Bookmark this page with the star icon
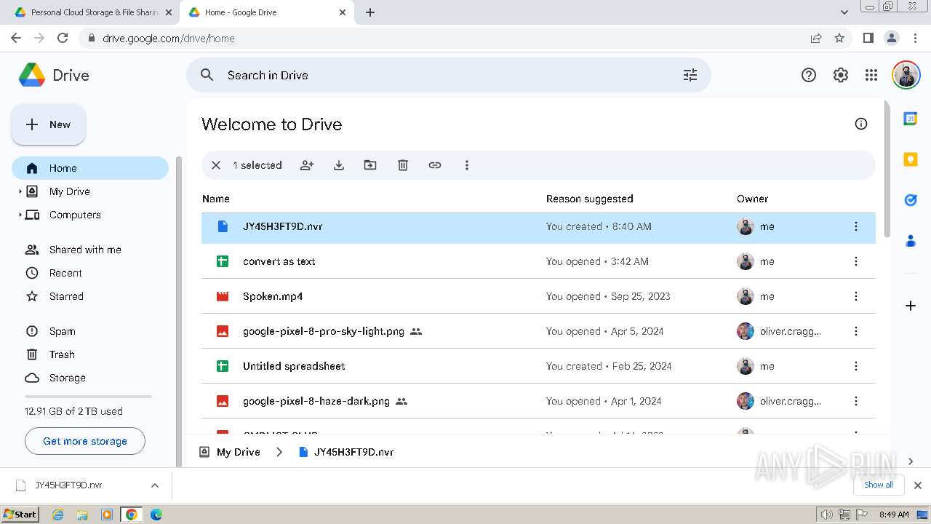This screenshot has width=931, height=524. [x=839, y=38]
